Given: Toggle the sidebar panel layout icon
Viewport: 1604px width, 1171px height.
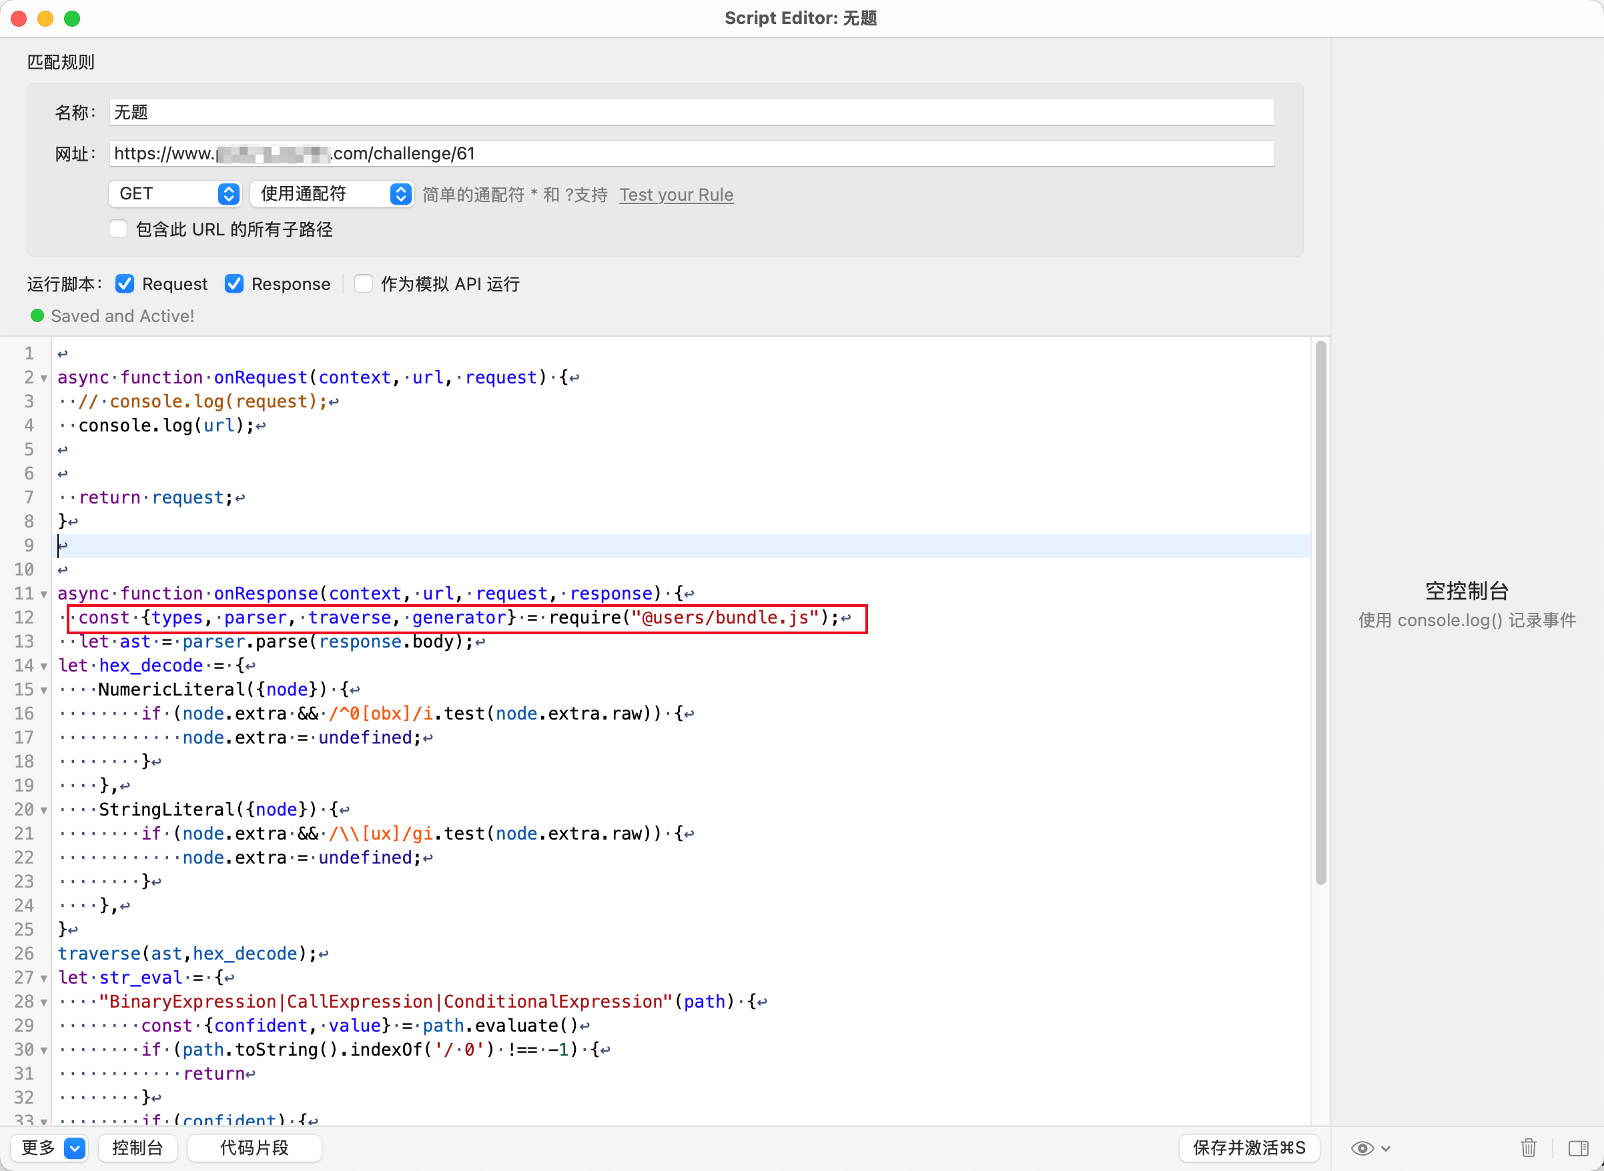Looking at the screenshot, I should 1578,1148.
